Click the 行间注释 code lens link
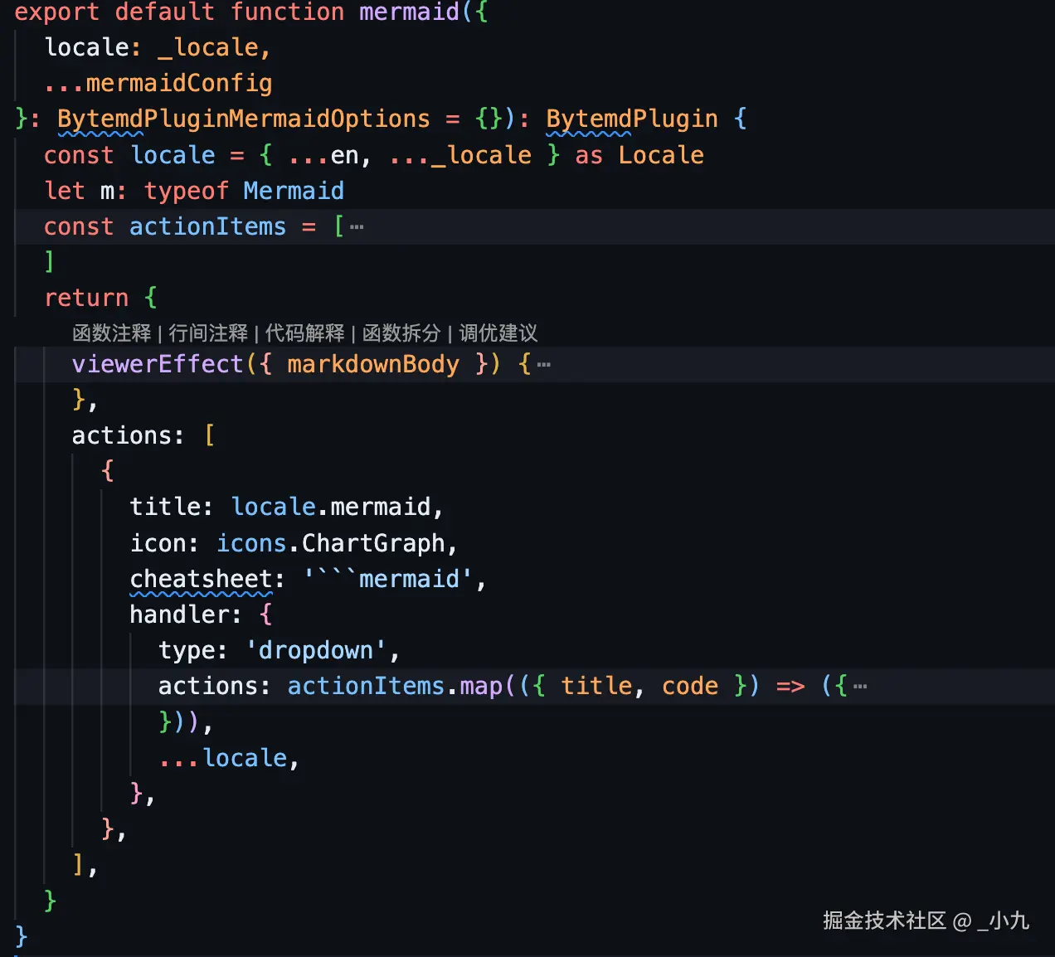Viewport: 1055px width, 957px height. tap(208, 333)
